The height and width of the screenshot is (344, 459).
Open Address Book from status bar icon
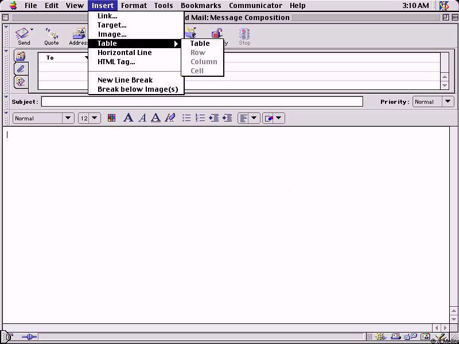(425, 337)
